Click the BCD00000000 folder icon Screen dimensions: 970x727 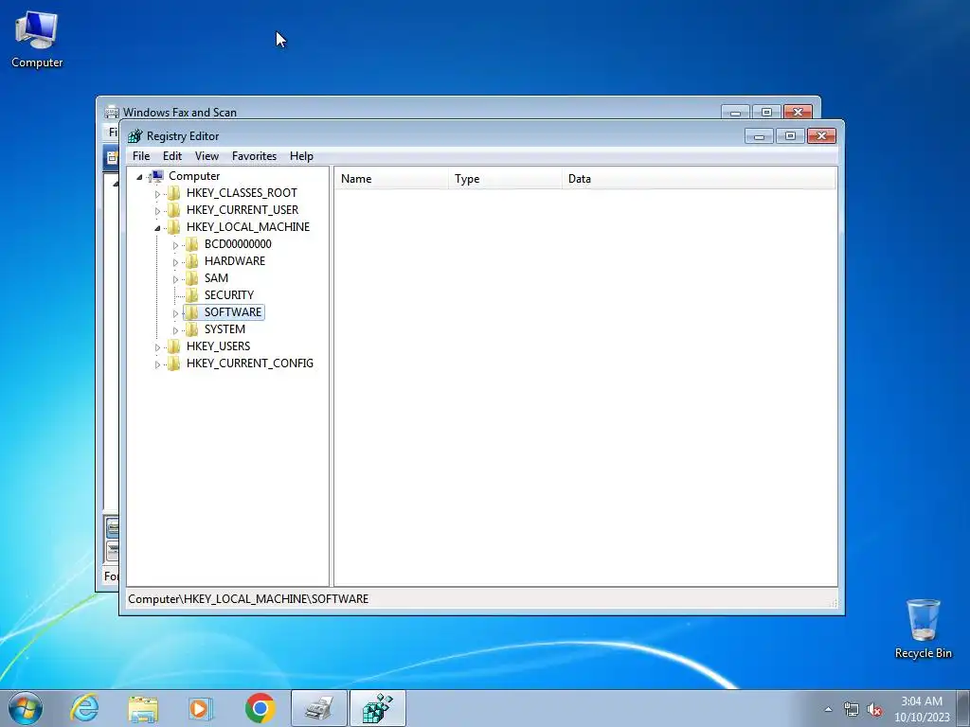point(192,244)
